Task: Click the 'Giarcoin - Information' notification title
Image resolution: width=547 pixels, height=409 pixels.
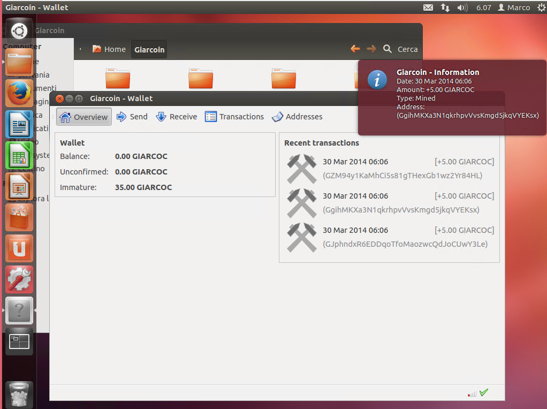Action: (x=438, y=72)
